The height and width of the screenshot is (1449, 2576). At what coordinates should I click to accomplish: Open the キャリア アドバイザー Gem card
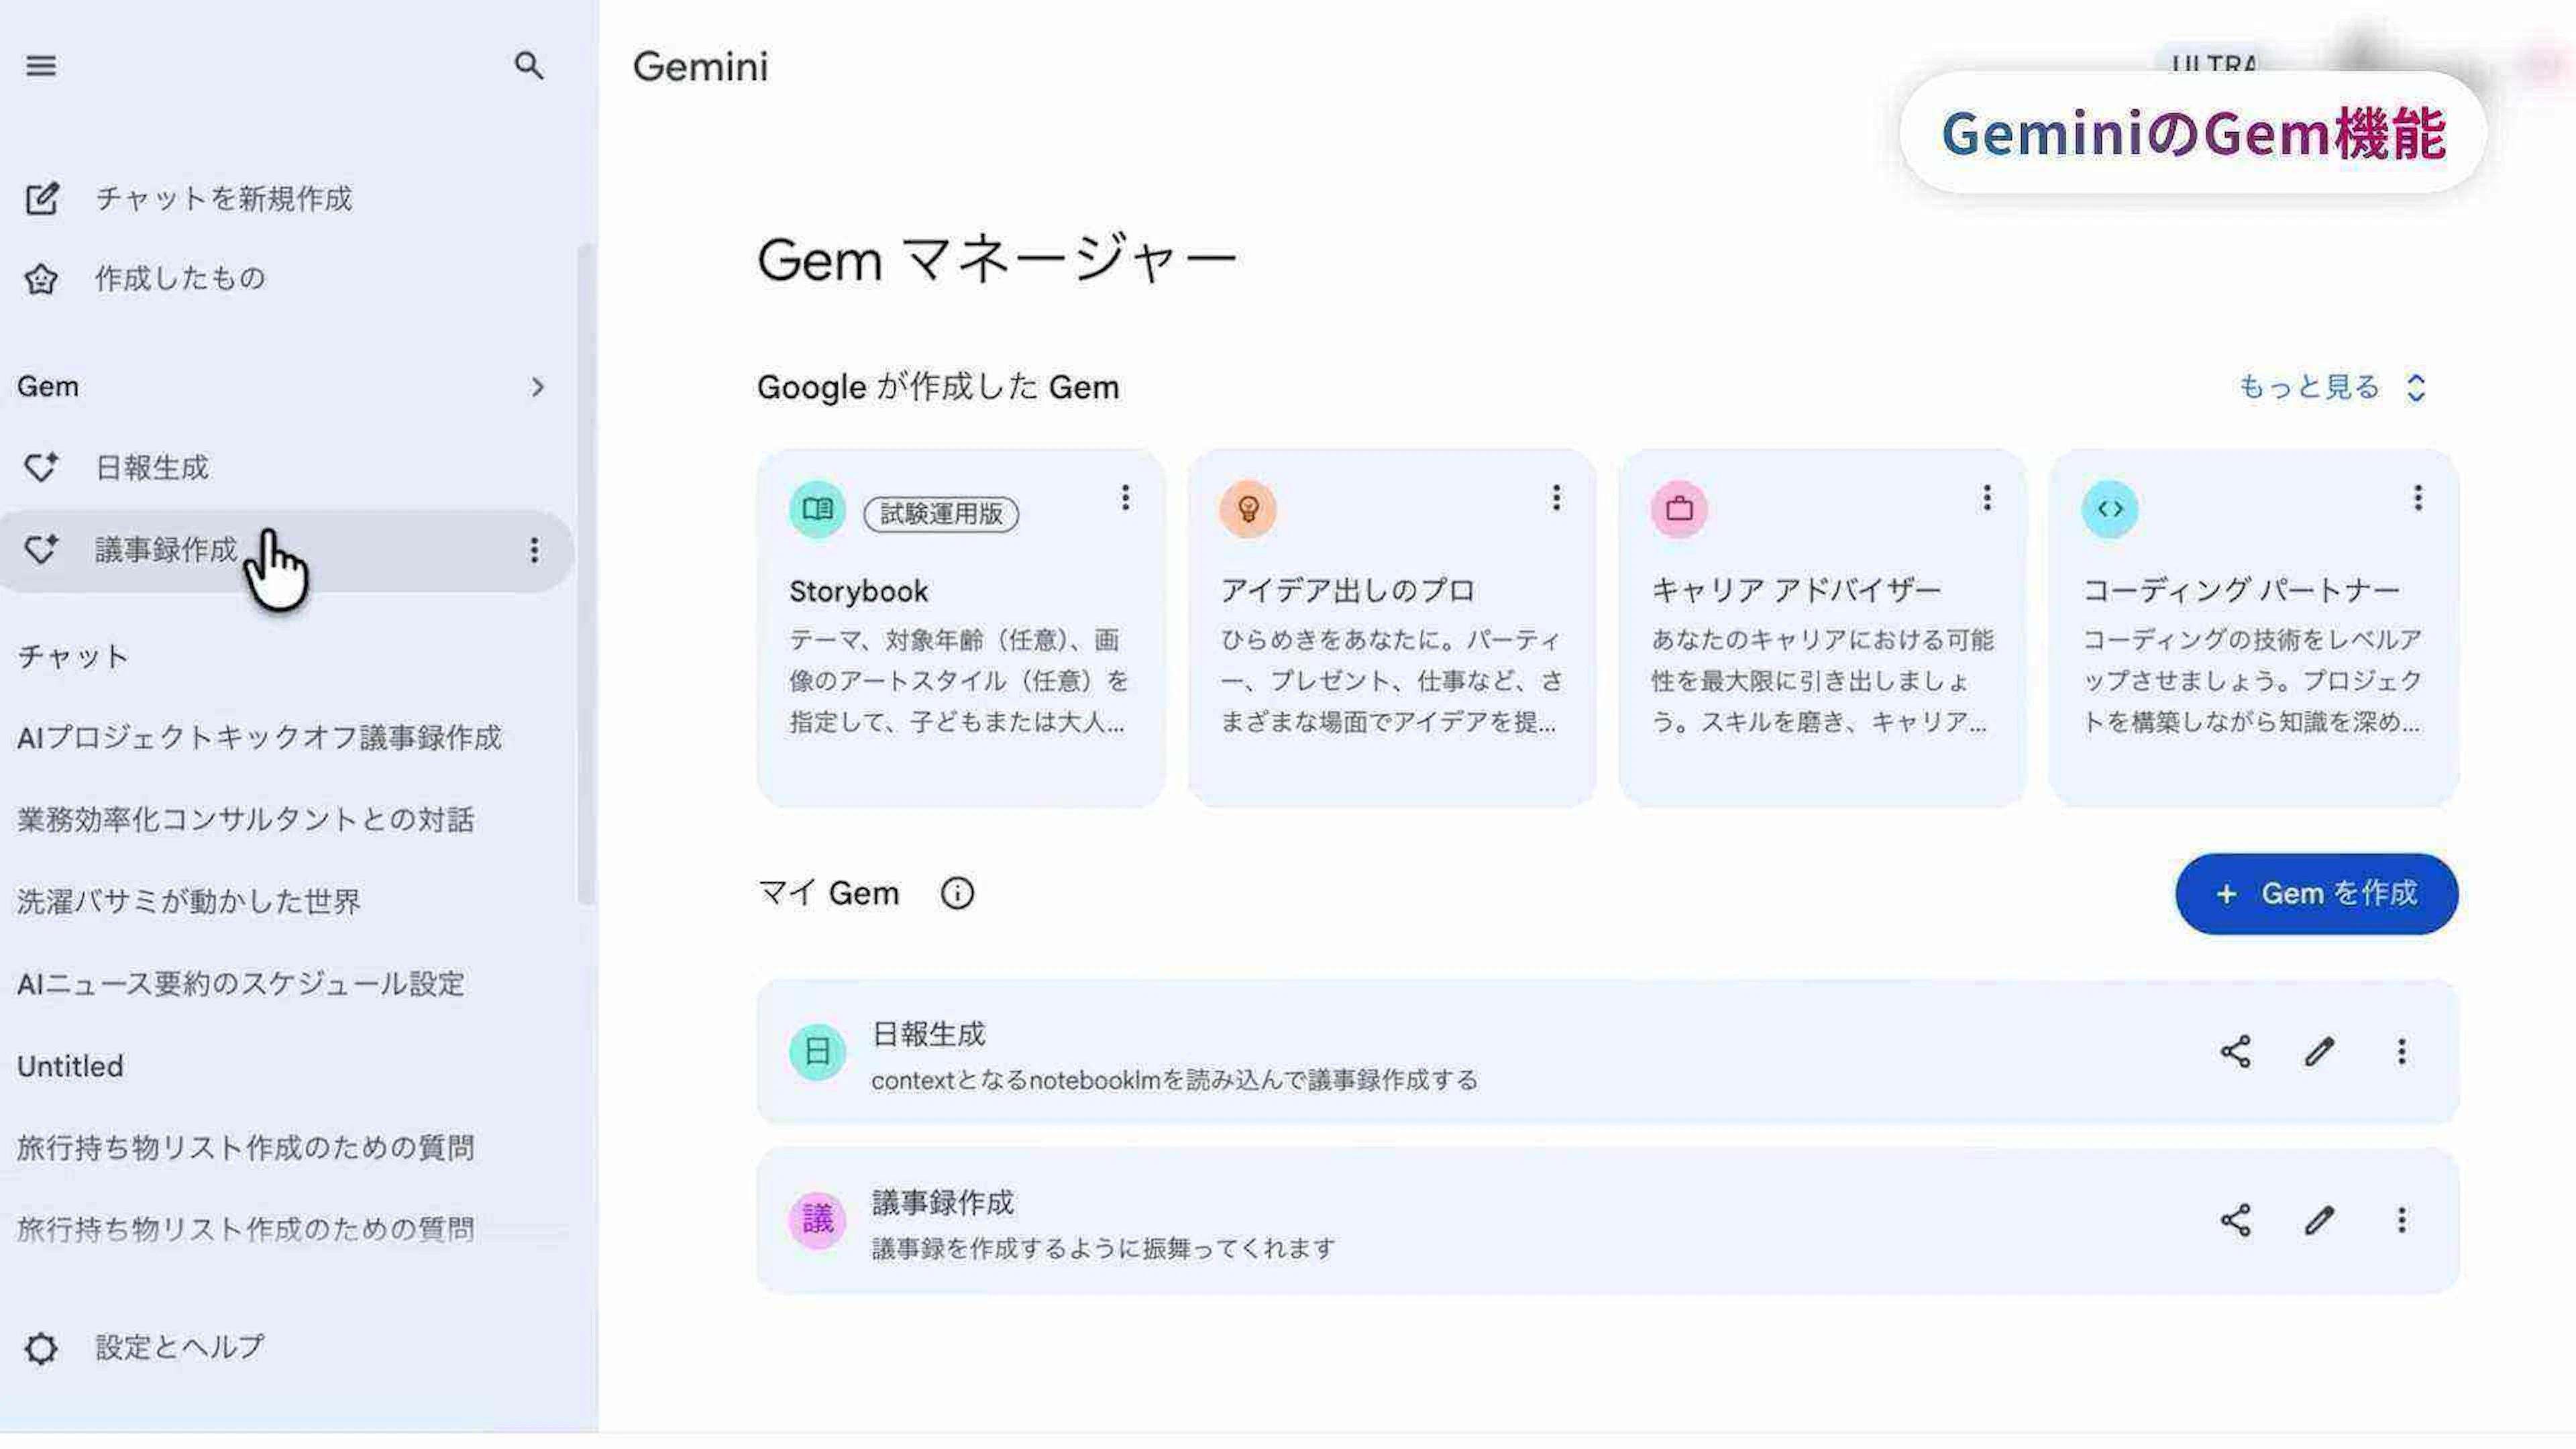1821,628
